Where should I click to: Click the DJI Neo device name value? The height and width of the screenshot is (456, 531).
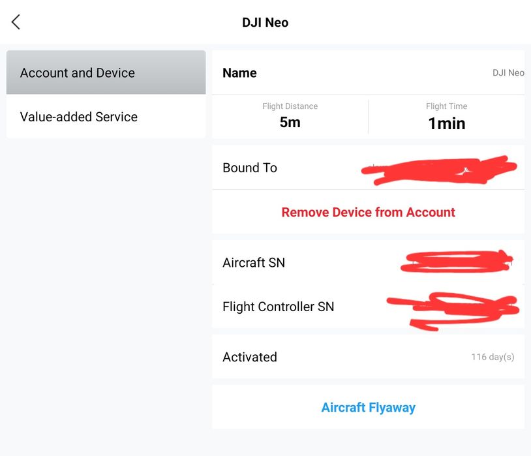point(508,73)
